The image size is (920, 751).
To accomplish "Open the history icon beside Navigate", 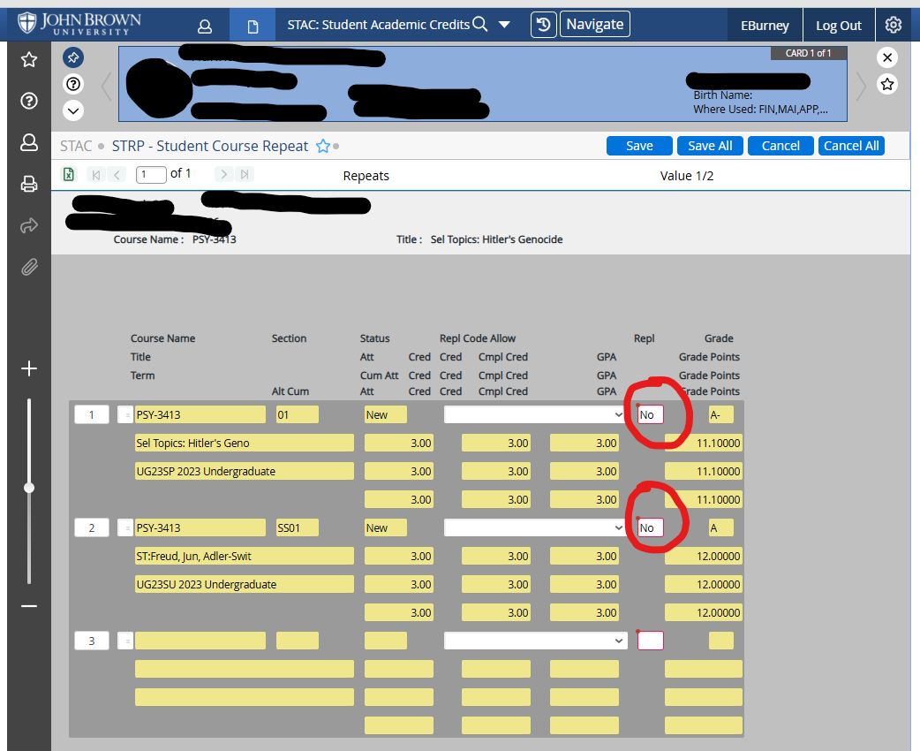I will (543, 25).
